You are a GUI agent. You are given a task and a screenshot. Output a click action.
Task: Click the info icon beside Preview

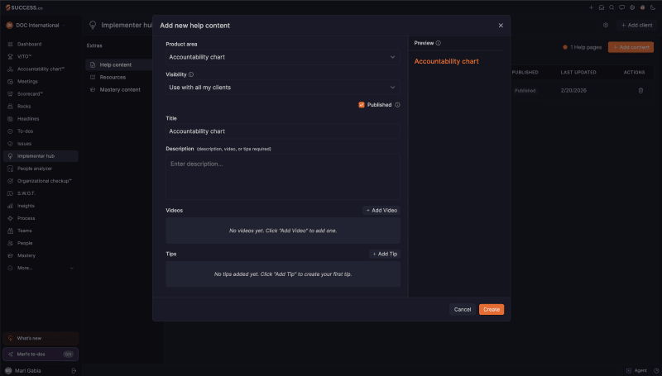(x=439, y=43)
